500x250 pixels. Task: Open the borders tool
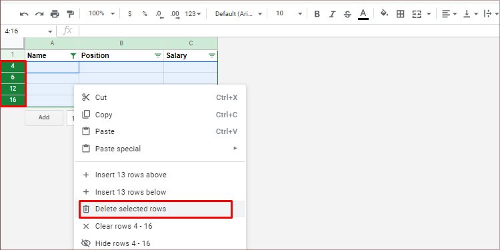(x=400, y=14)
